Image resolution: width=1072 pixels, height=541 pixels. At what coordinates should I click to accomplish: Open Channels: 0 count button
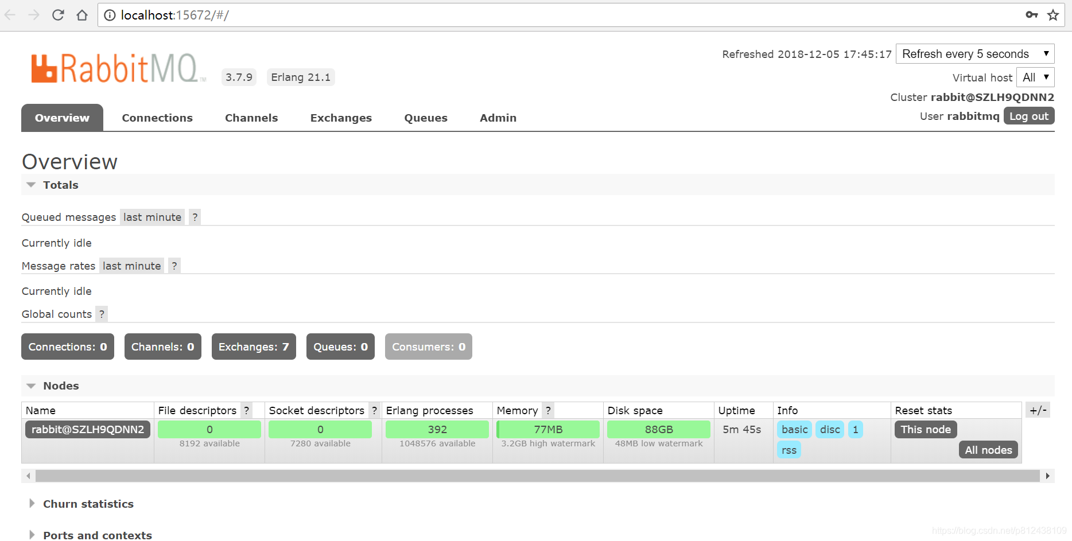coord(163,347)
